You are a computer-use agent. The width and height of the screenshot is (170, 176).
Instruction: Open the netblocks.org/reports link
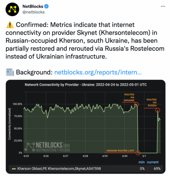tap(98, 72)
